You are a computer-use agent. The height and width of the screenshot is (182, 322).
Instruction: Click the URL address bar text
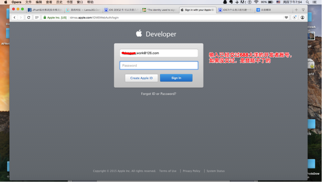(x=94, y=17)
